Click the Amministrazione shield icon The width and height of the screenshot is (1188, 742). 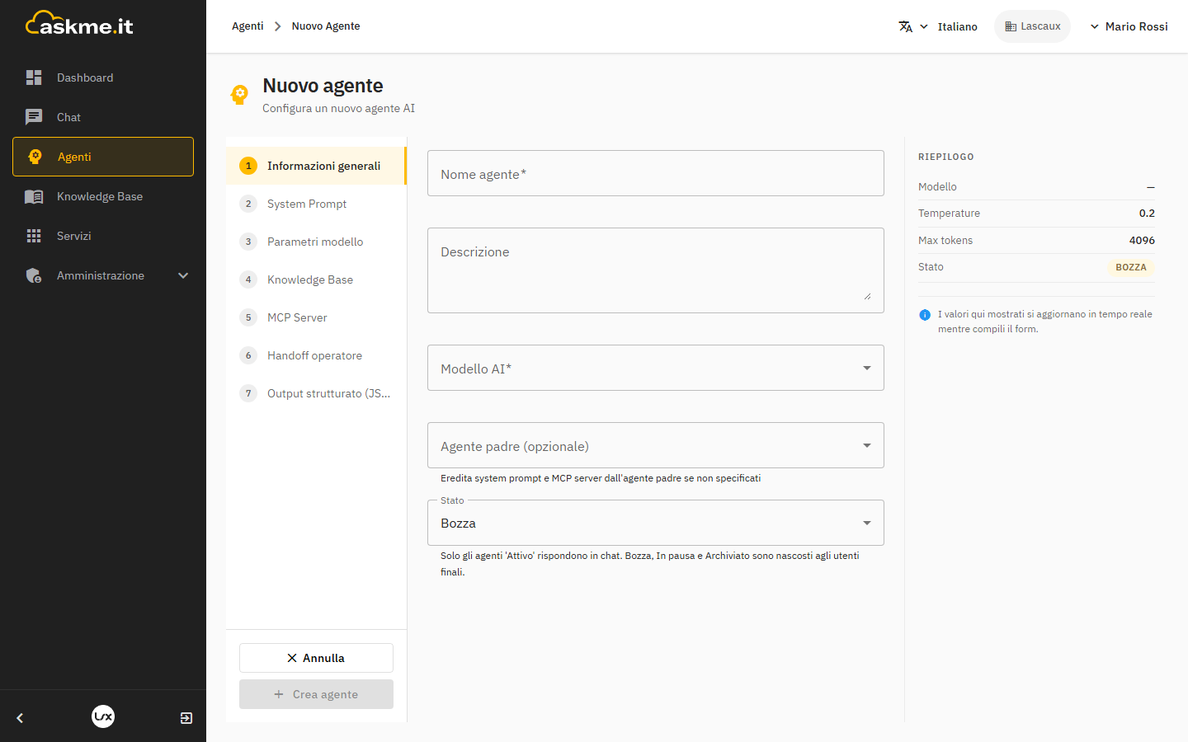click(x=34, y=275)
